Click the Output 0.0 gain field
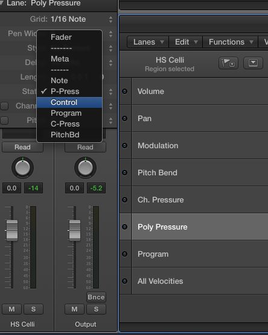The height and width of the screenshot is (335, 268). (74, 188)
